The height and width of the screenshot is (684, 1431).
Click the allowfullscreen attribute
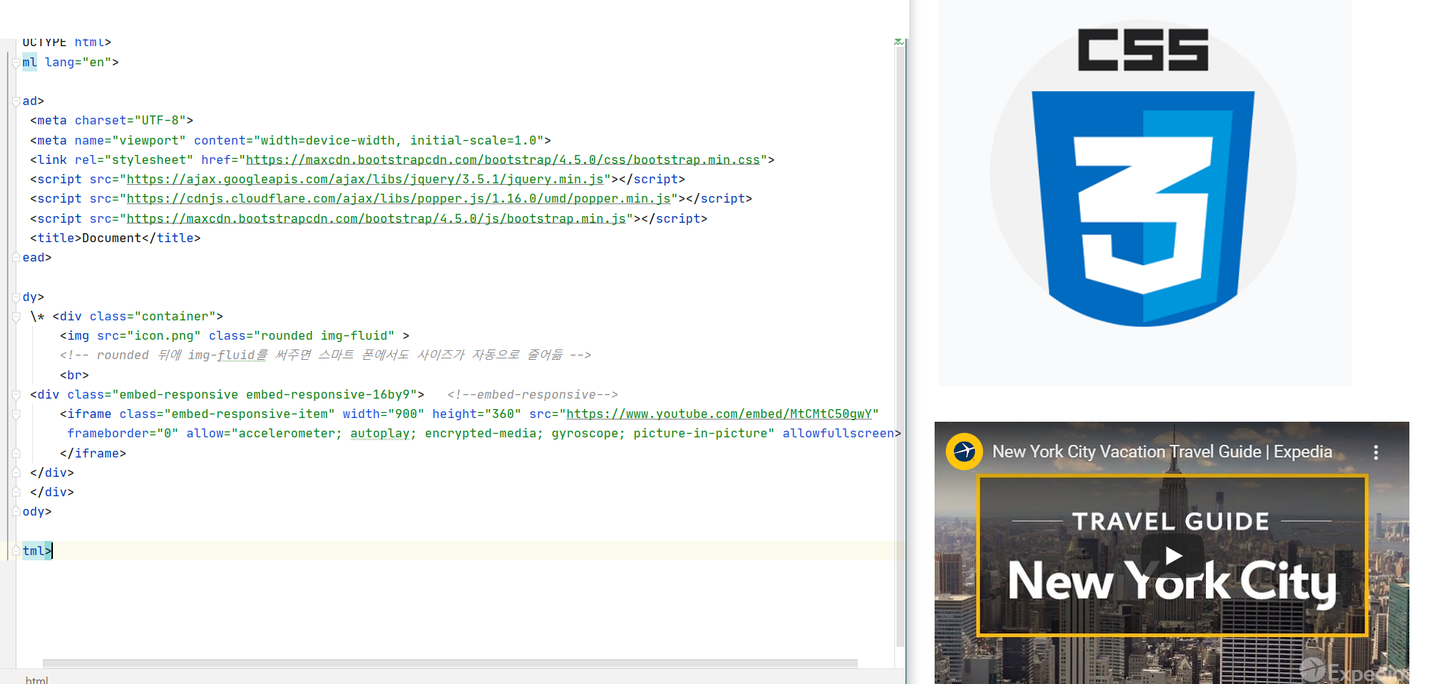[x=838, y=434]
